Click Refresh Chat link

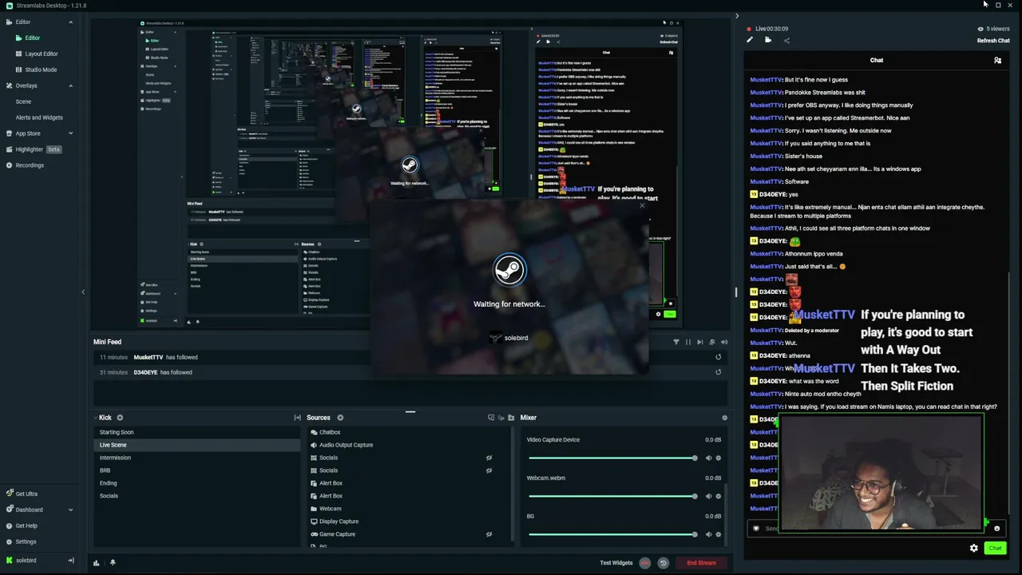click(993, 41)
